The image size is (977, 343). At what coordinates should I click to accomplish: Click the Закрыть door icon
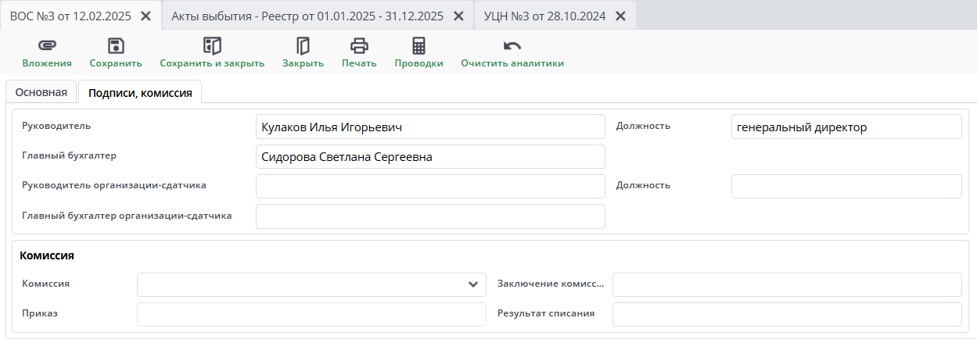[x=303, y=45]
